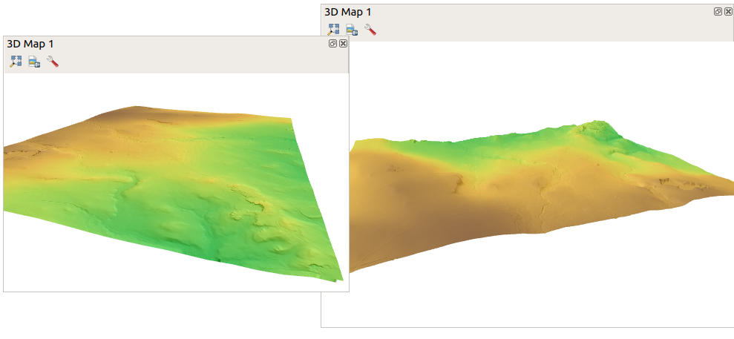734x339 pixels.
Task: Click Zoom Full icon in right 3D Map window
Action: (332, 30)
